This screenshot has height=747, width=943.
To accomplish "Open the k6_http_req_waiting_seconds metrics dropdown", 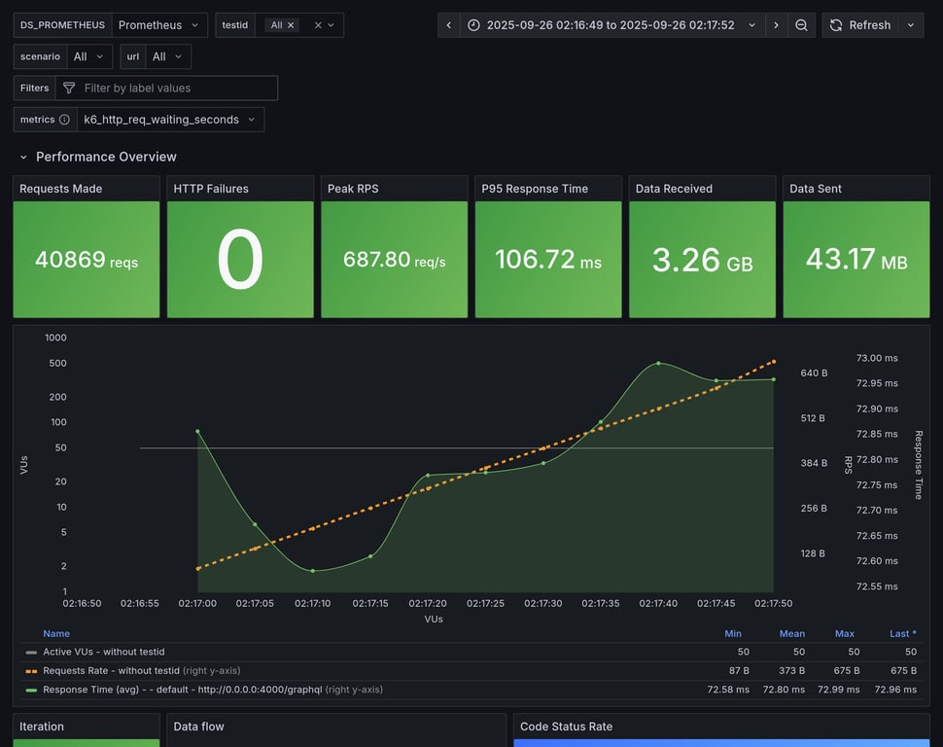I will pyautogui.click(x=169, y=120).
